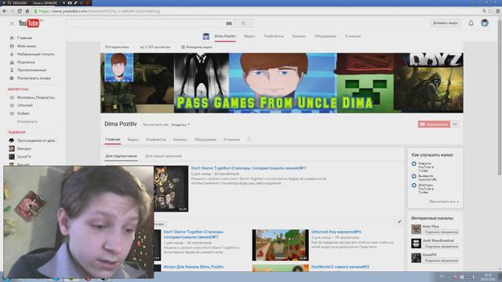Open Unturned playlist in library
The image size is (502, 282).
(24, 105)
